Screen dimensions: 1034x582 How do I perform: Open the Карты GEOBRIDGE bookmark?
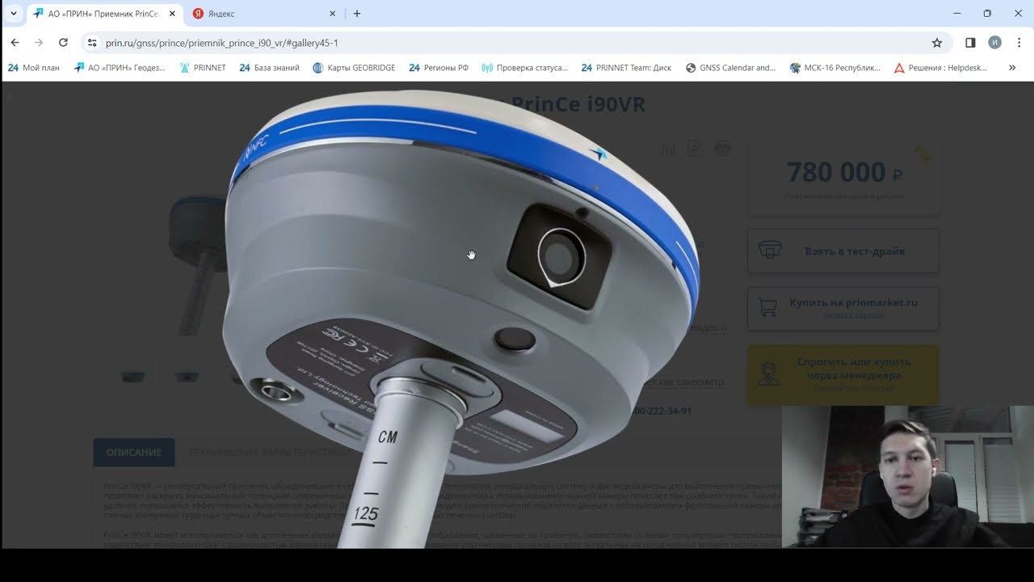point(354,68)
